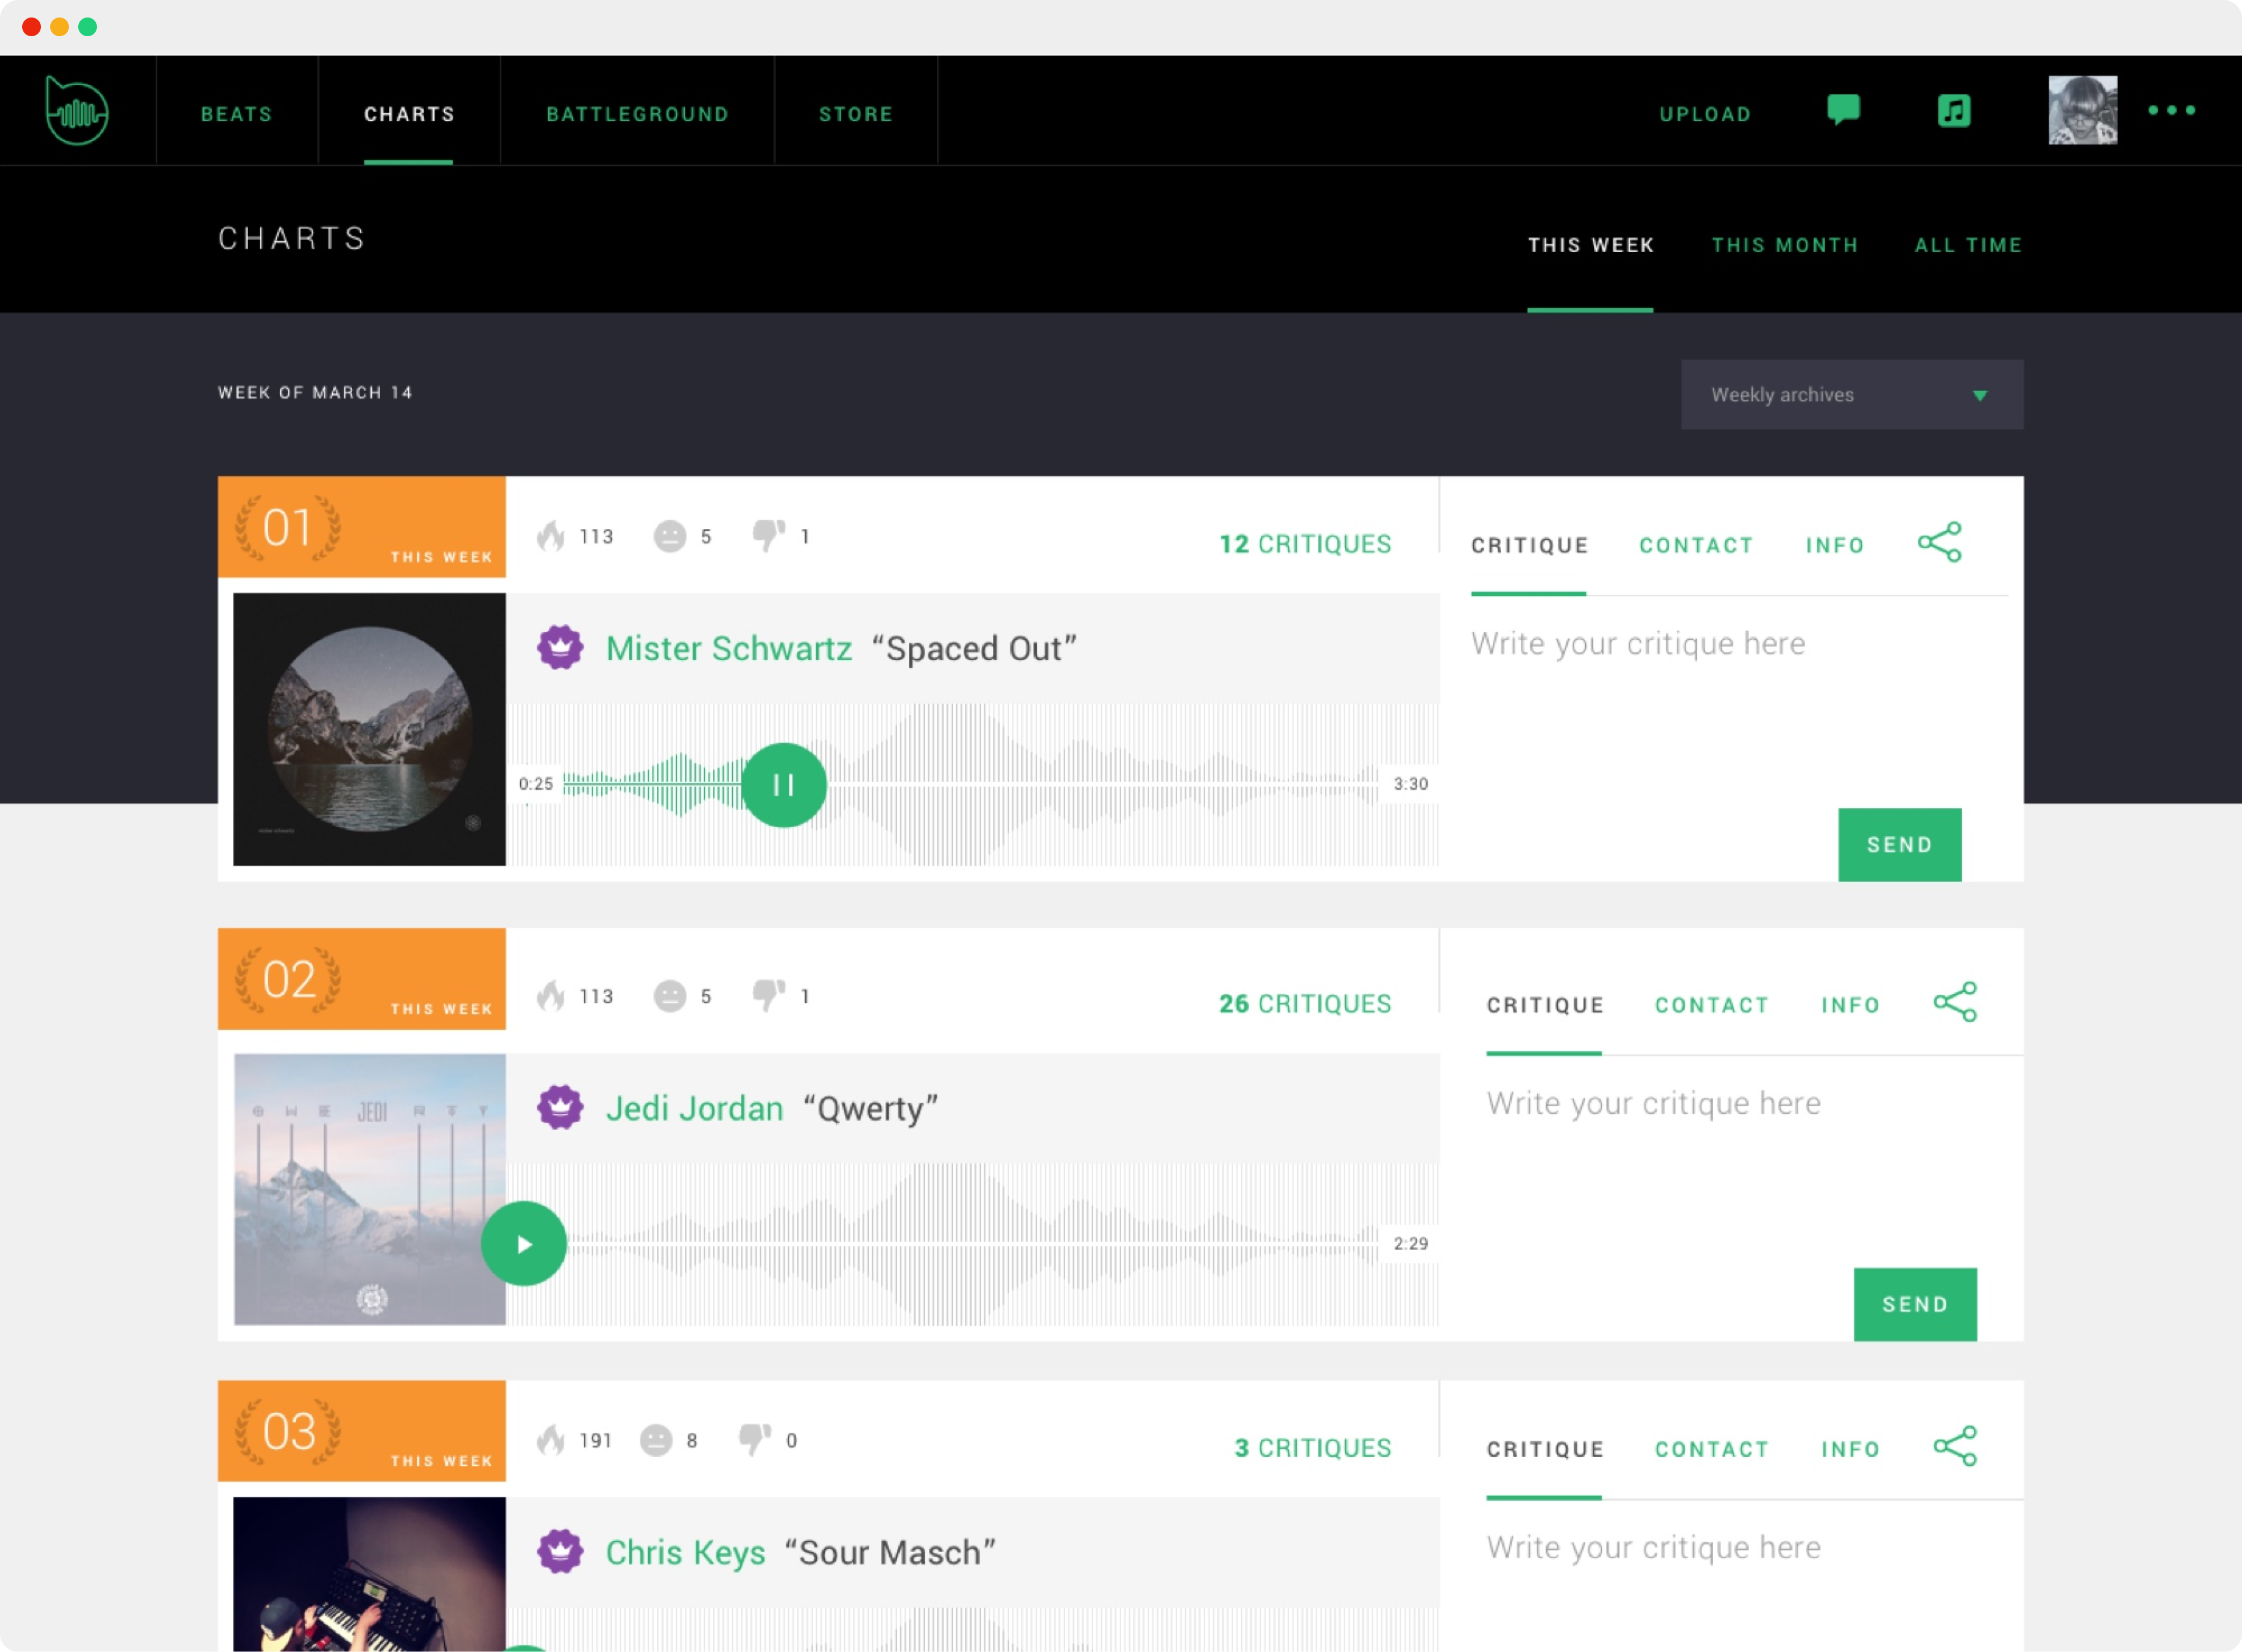Open the Qwerty album cover
This screenshot has height=1652, width=2242.
click(369, 1190)
